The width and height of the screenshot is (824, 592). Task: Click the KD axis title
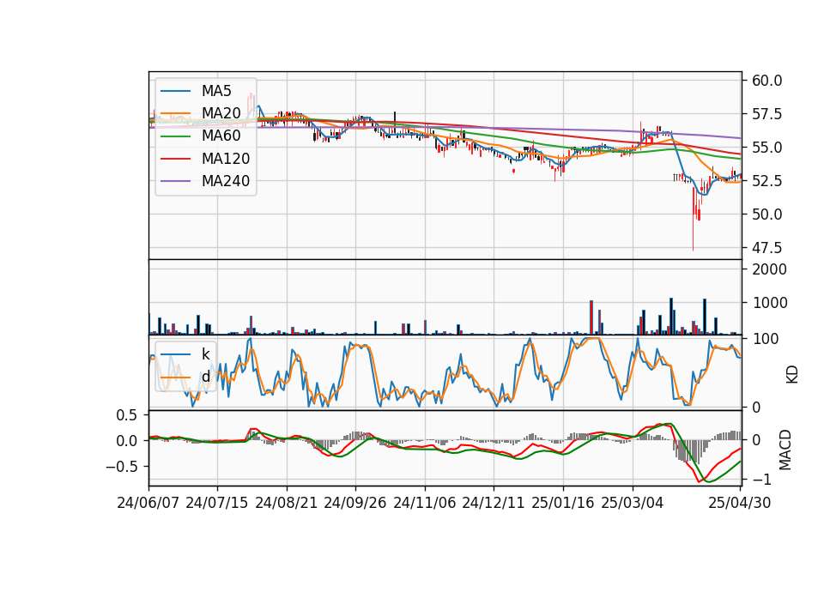792,374
